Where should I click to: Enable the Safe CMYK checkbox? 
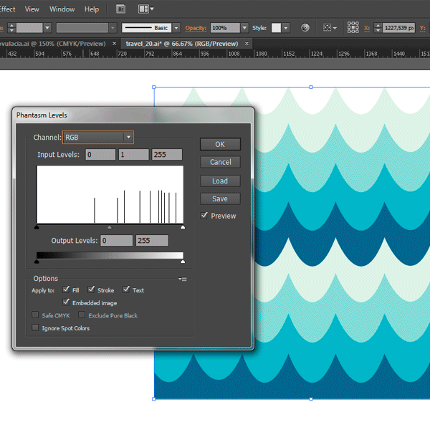pyautogui.click(x=35, y=315)
